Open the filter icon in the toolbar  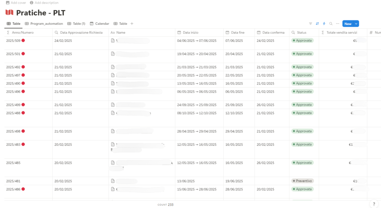tap(311, 24)
